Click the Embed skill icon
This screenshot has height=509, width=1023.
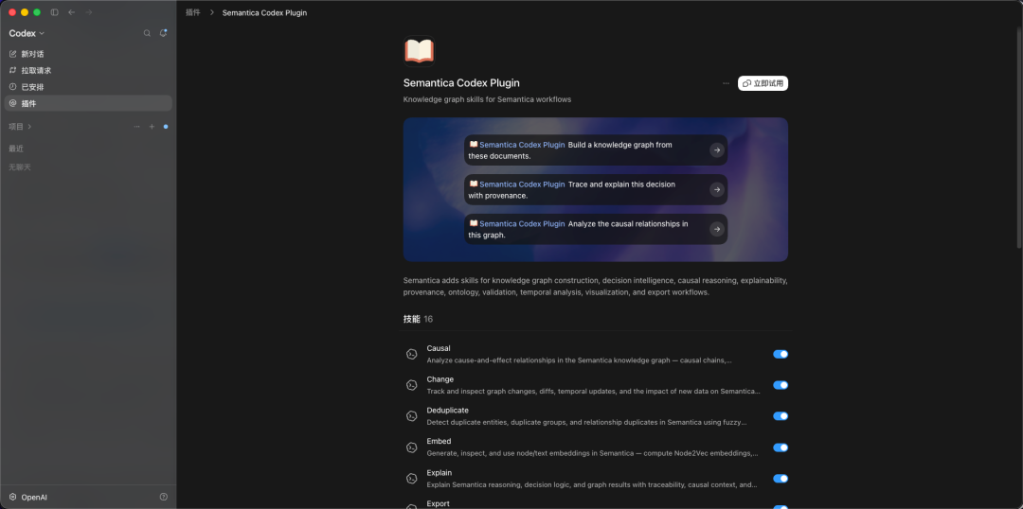tap(412, 448)
